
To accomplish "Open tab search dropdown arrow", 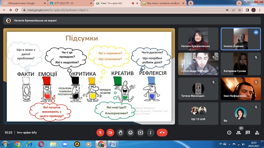I will point(239,3).
